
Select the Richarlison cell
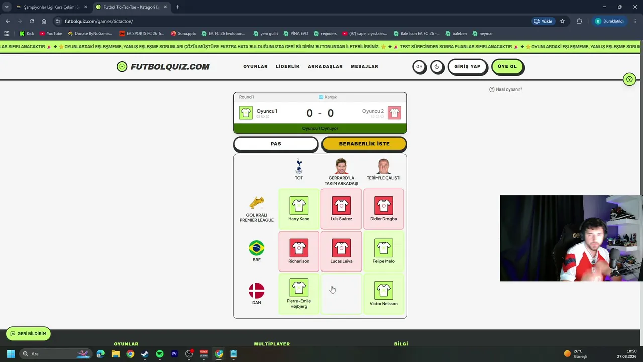coord(299,251)
